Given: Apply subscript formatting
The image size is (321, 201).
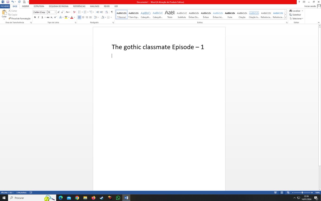Looking at the screenshot, I should tap(52, 17).
